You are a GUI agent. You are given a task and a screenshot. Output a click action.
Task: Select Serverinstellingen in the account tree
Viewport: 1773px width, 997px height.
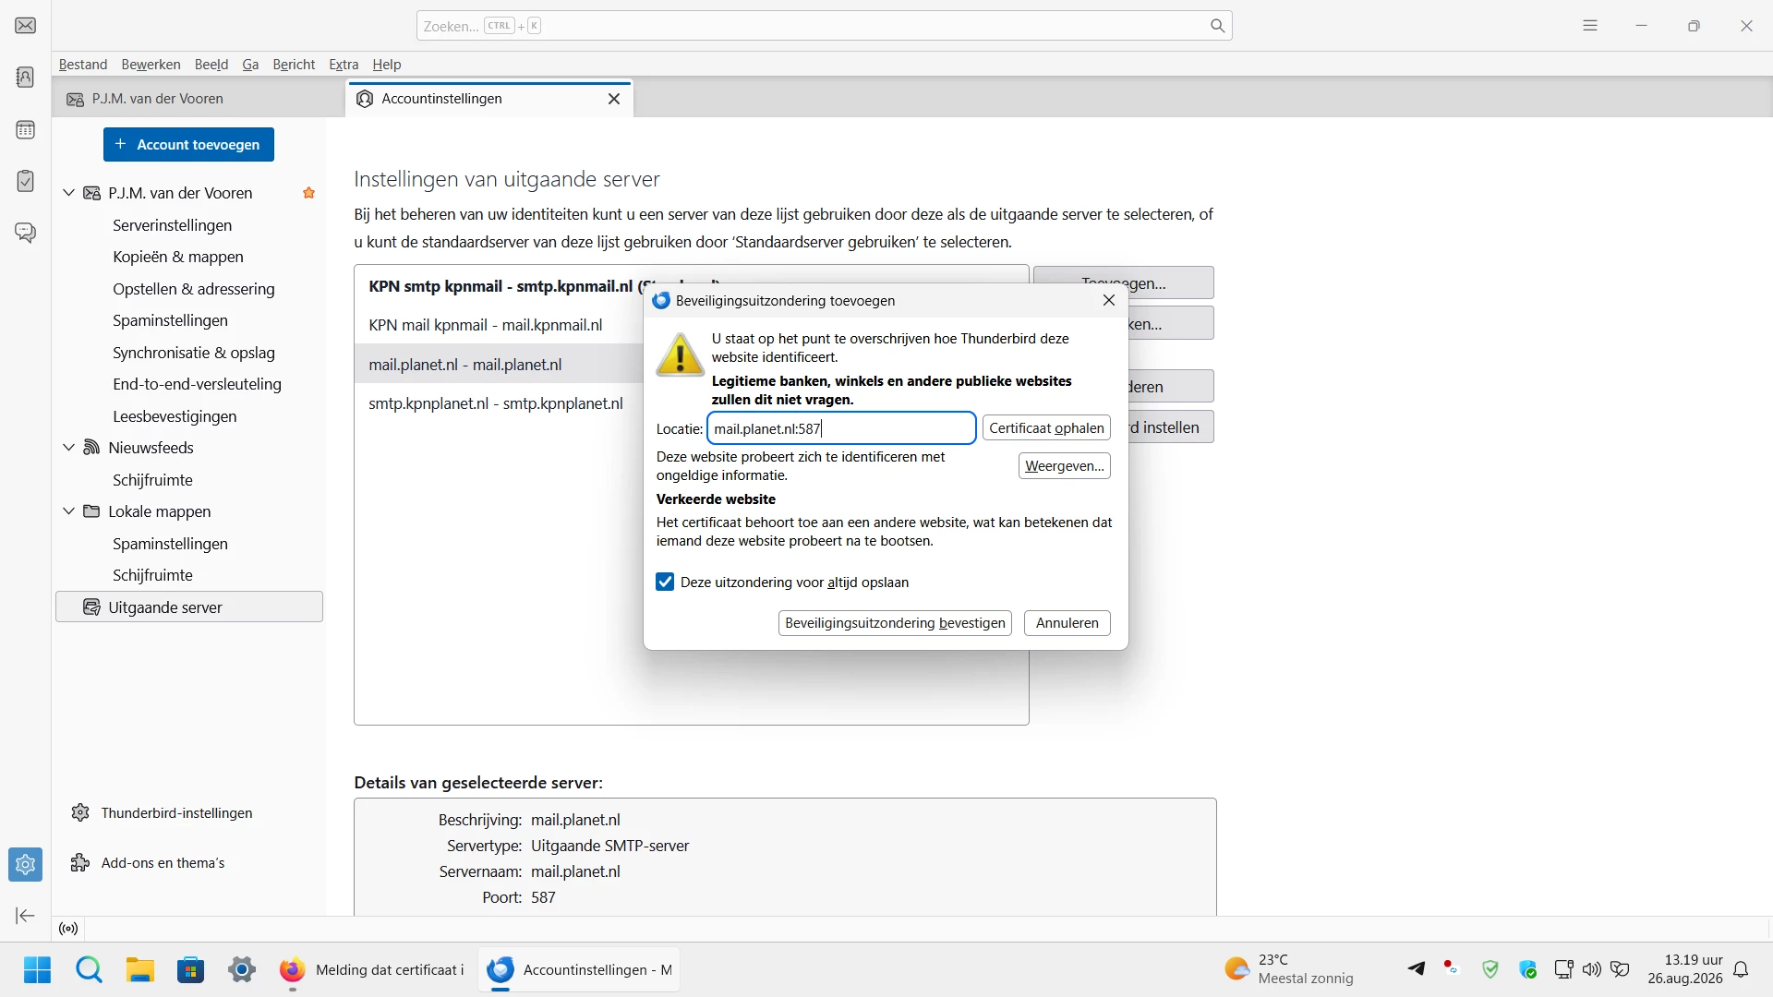coord(173,225)
